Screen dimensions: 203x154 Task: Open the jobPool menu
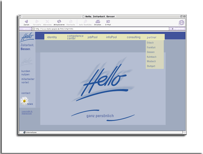tap(93, 37)
